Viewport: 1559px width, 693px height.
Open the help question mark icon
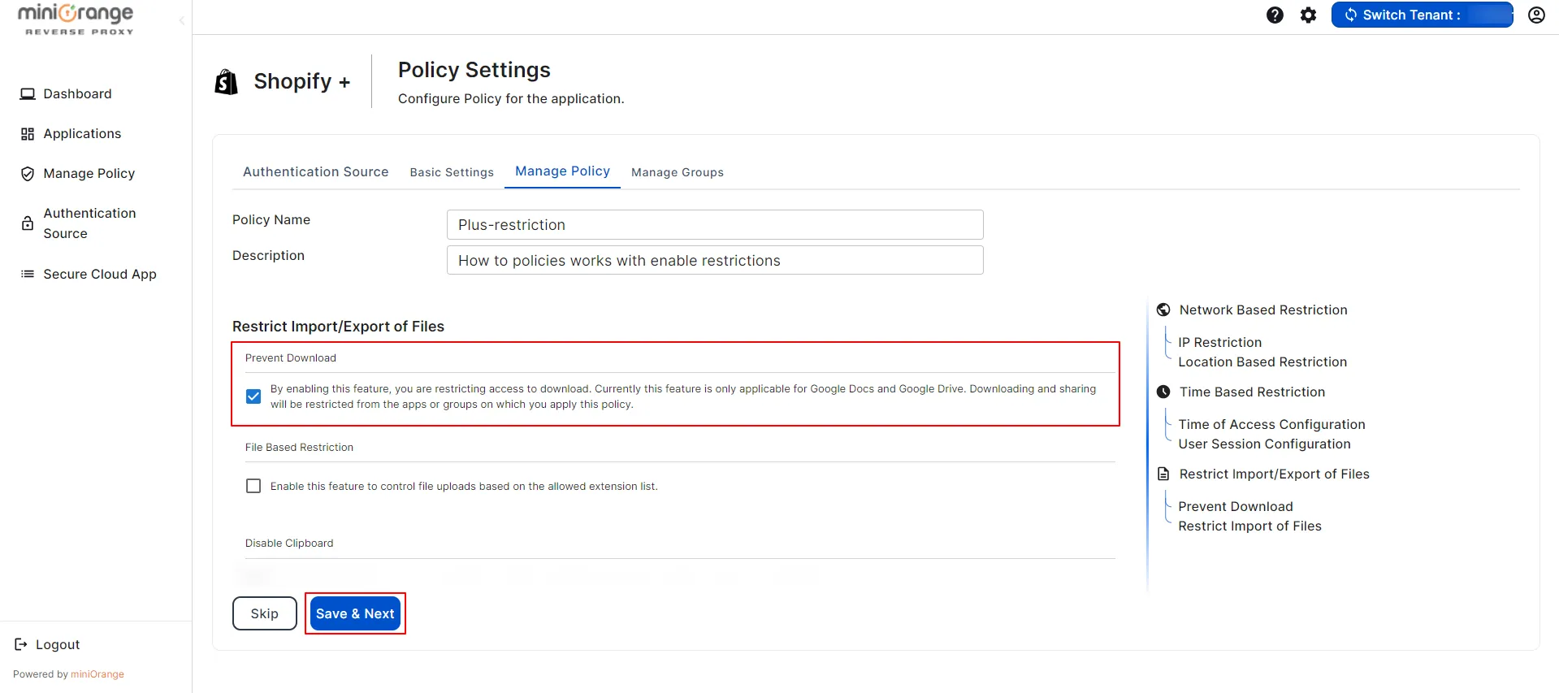tap(1275, 15)
